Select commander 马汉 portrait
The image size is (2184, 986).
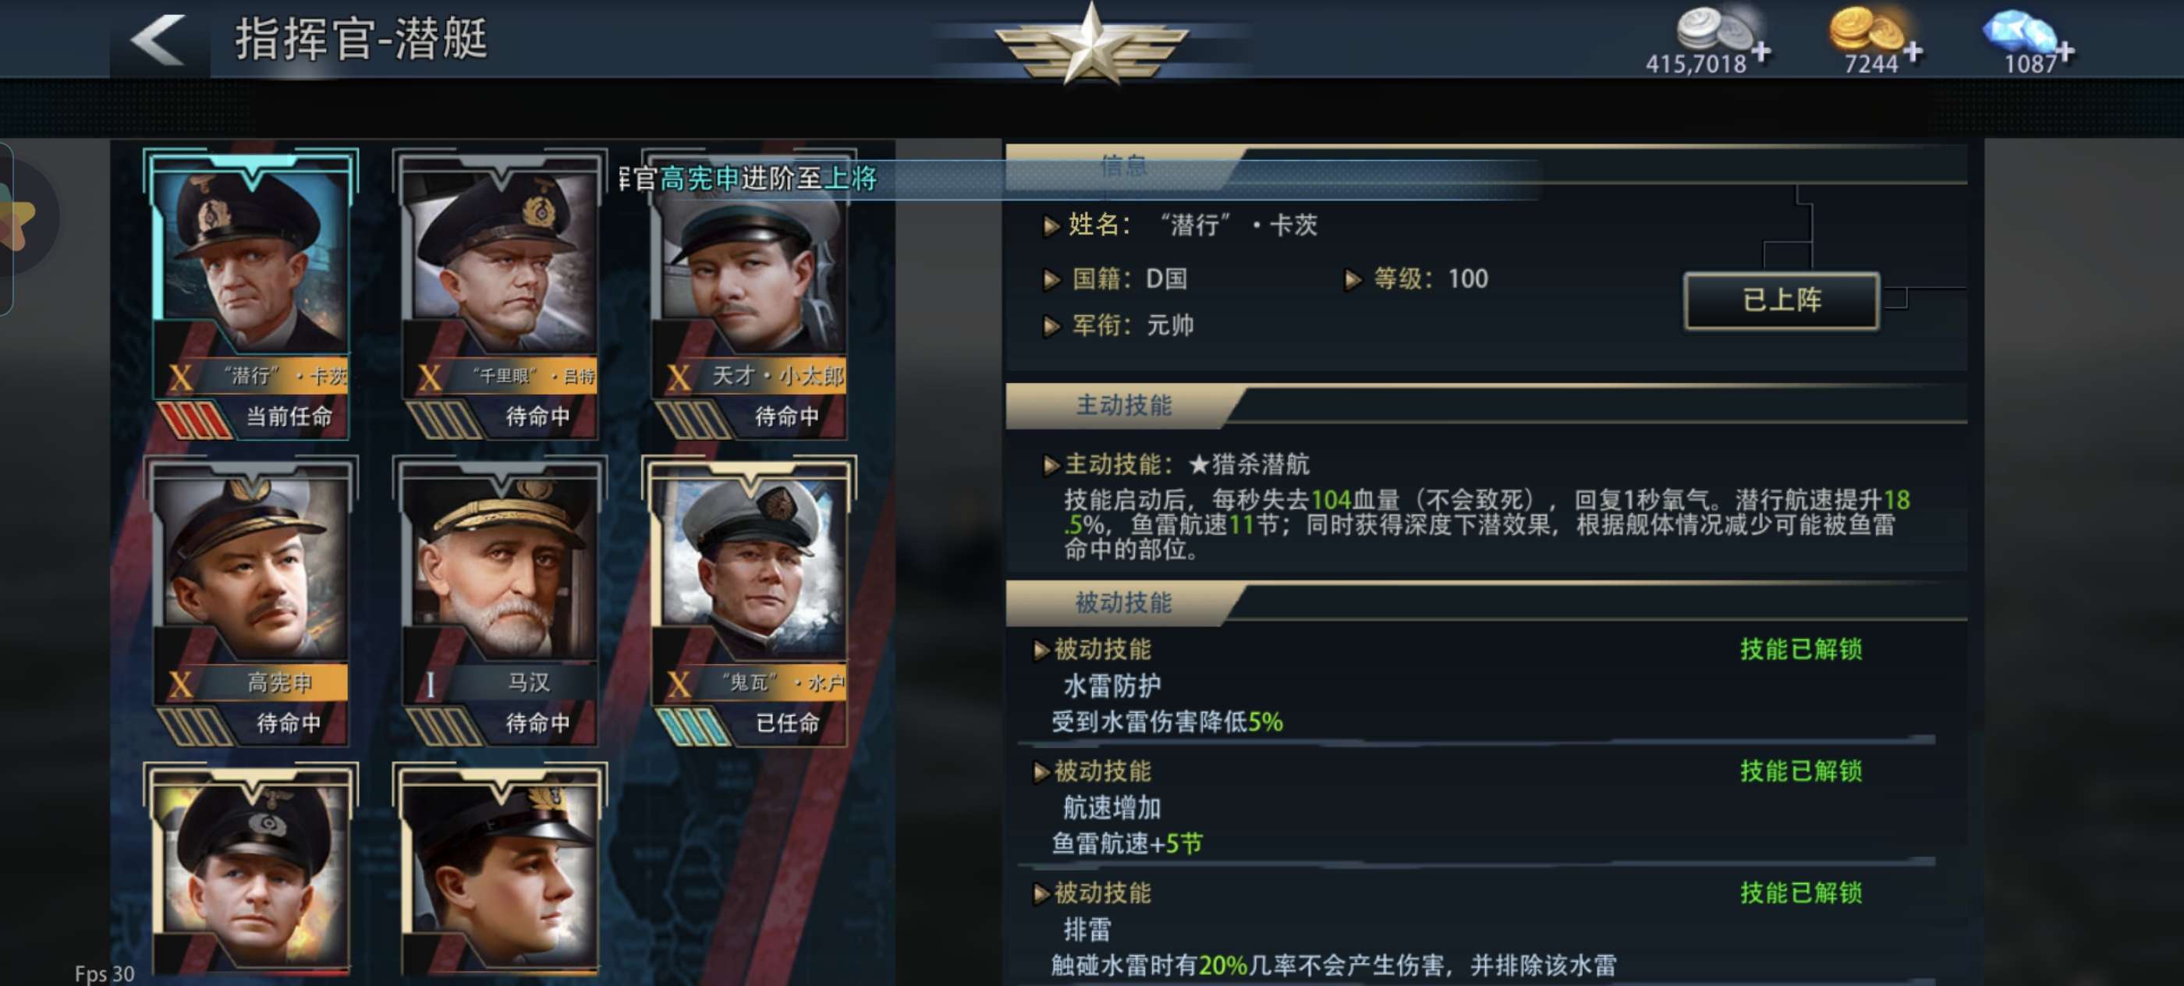500,601
